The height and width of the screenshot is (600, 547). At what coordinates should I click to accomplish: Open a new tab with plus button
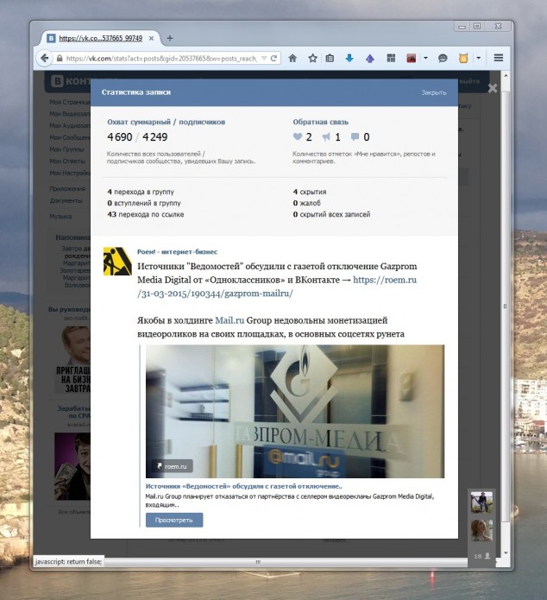point(170,38)
